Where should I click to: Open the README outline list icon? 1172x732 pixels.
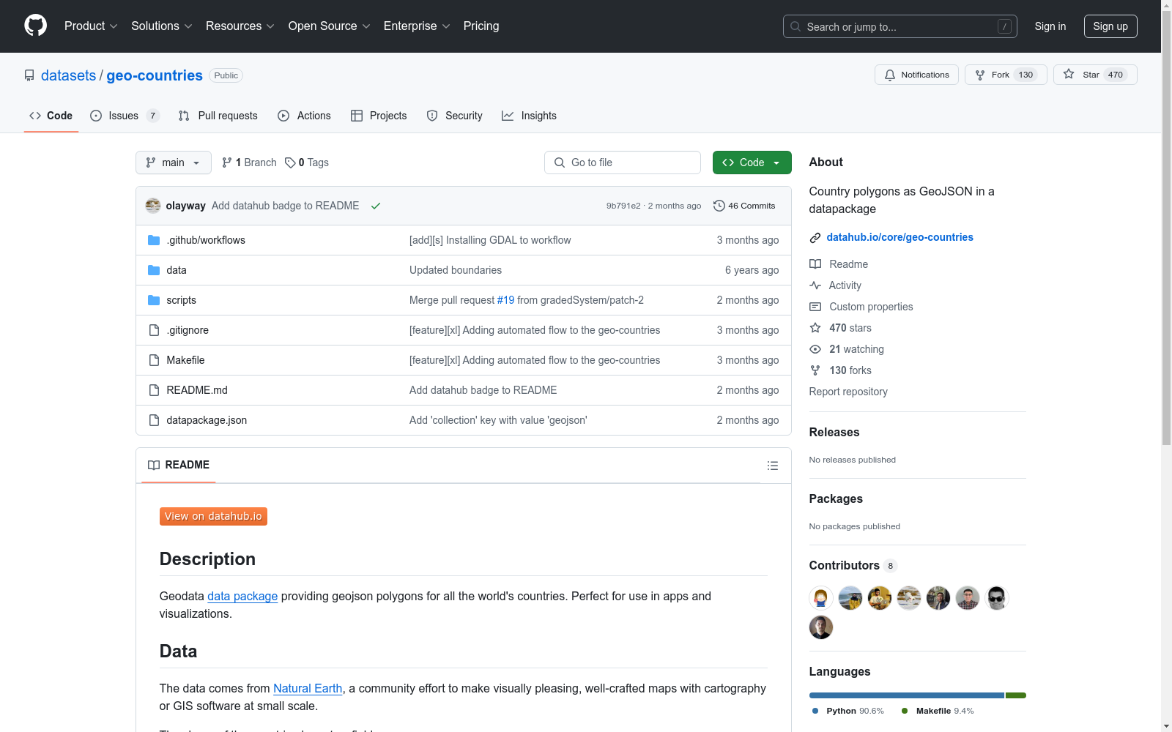tap(772, 466)
